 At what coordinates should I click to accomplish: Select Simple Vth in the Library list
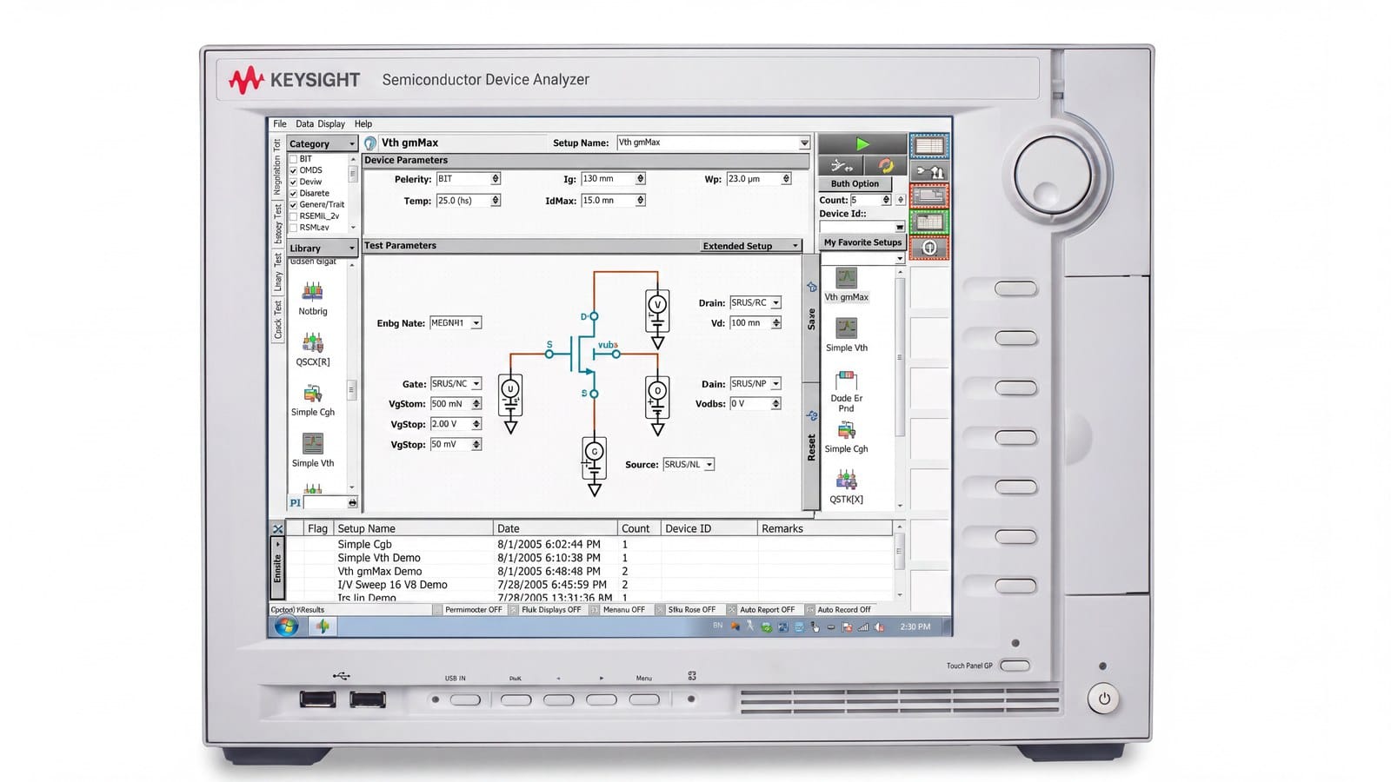(x=313, y=451)
